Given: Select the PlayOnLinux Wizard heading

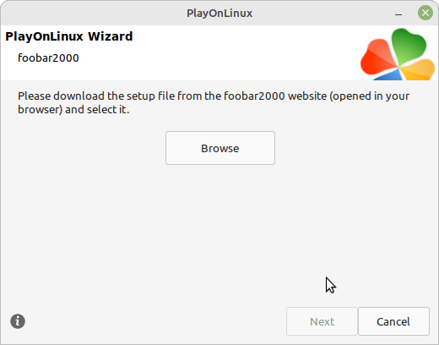Looking at the screenshot, I should 69,36.
